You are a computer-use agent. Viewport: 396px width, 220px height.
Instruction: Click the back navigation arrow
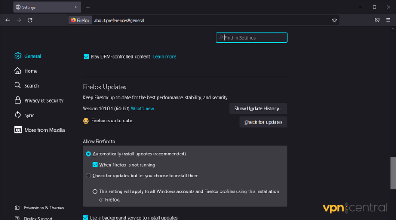point(7,20)
